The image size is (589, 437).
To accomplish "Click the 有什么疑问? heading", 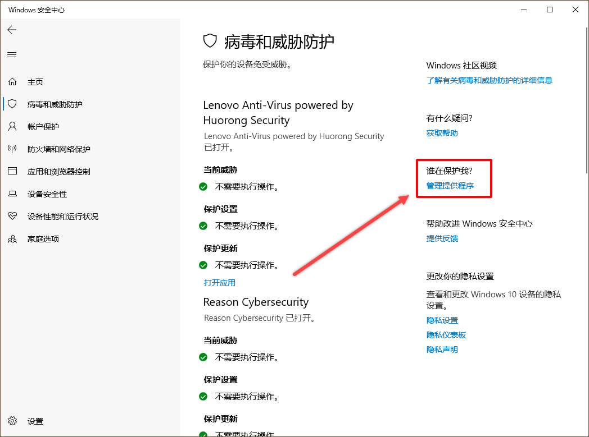I will coord(449,118).
